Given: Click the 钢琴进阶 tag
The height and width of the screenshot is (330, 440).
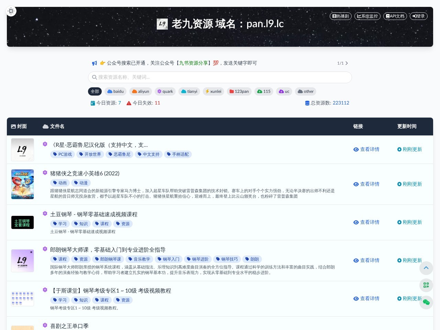Looking at the screenshot, I should (x=198, y=259).
